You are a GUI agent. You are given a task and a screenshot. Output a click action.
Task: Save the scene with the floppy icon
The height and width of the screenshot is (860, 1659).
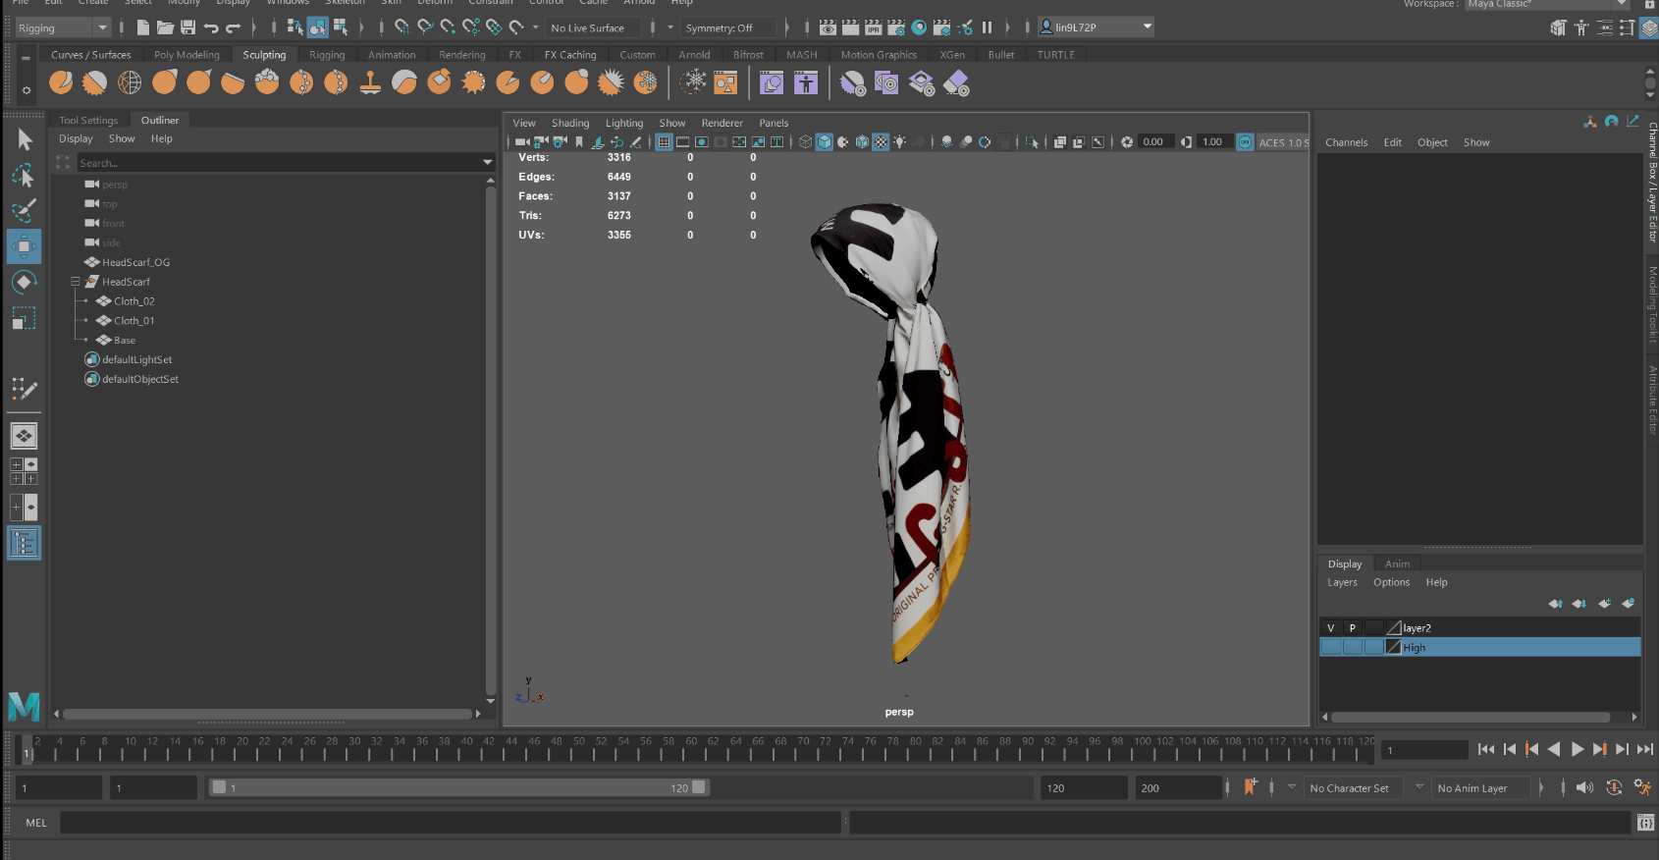(188, 27)
